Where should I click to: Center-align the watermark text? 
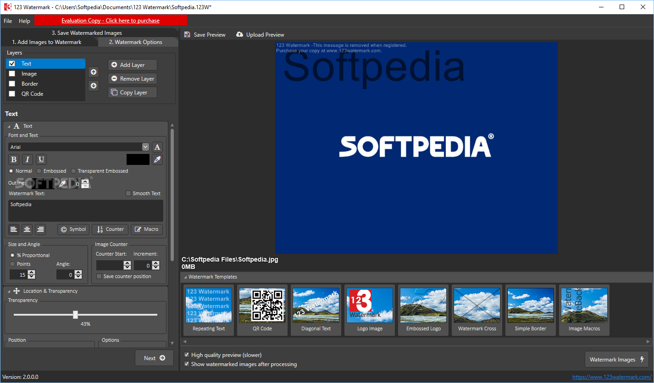[x=27, y=230]
